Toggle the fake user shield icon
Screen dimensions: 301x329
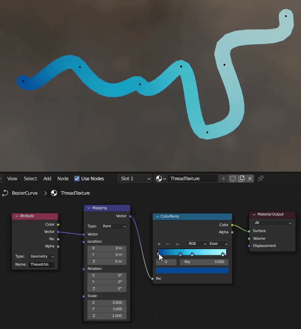(x=233, y=179)
